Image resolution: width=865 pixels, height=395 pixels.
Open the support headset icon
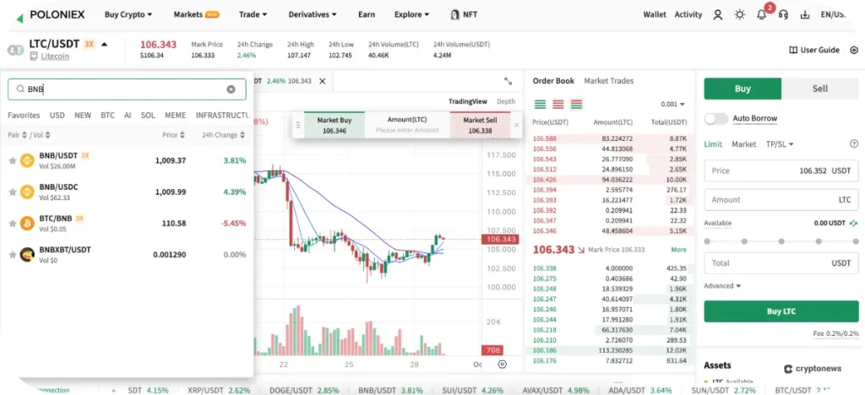point(783,15)
